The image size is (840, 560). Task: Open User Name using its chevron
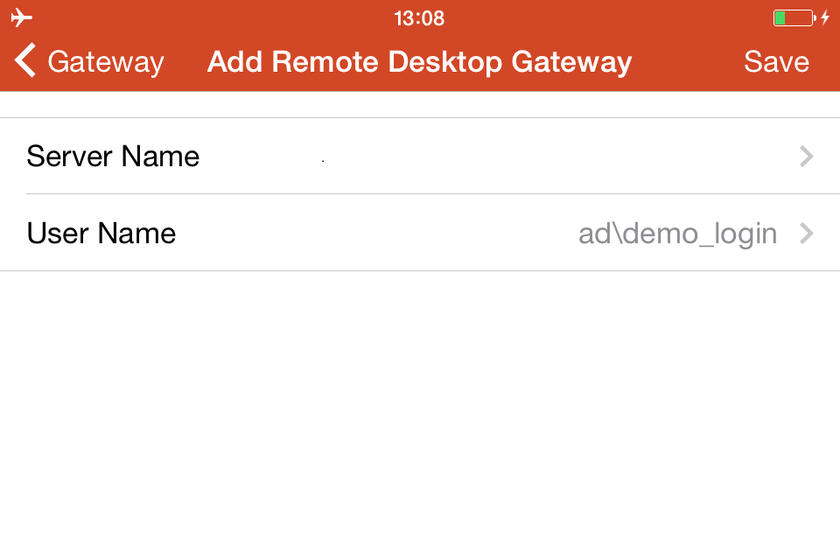[806, 233]
